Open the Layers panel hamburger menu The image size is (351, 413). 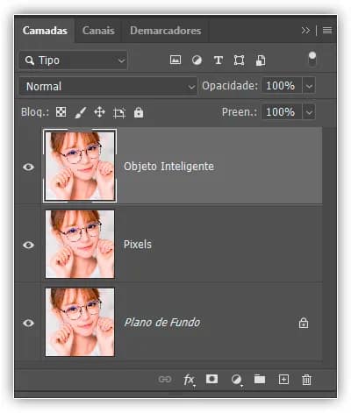(x=327, y=31)
